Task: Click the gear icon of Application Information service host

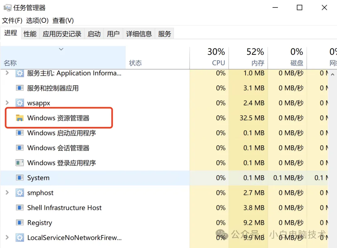Action: 20,73
